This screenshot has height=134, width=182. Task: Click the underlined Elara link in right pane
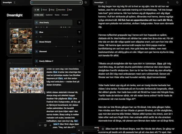click(x=160, y=63)
